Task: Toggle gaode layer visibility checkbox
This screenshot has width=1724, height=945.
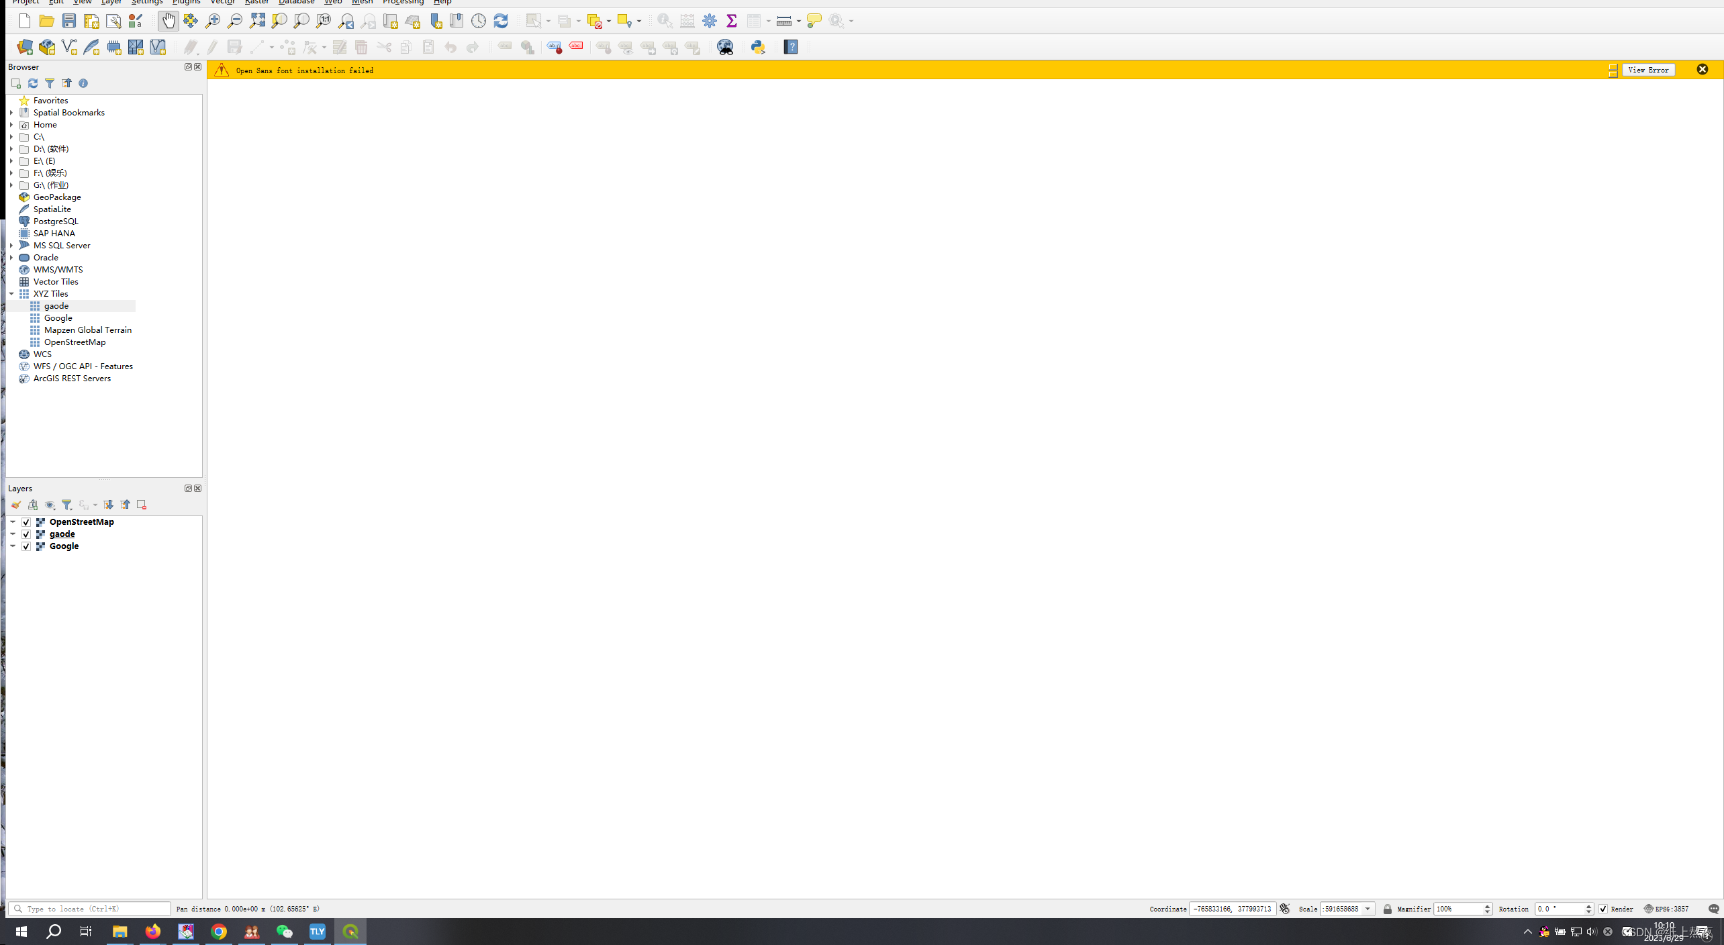Action: [x=26, y=534]
